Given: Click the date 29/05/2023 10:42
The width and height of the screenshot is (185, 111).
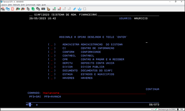Looking at the screenshot, I should click(42, 18).
